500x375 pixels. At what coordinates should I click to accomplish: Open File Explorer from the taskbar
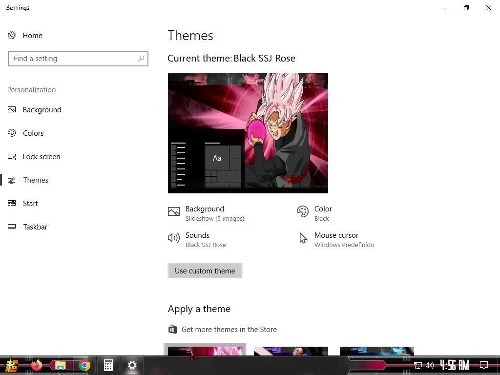point(60,365)
